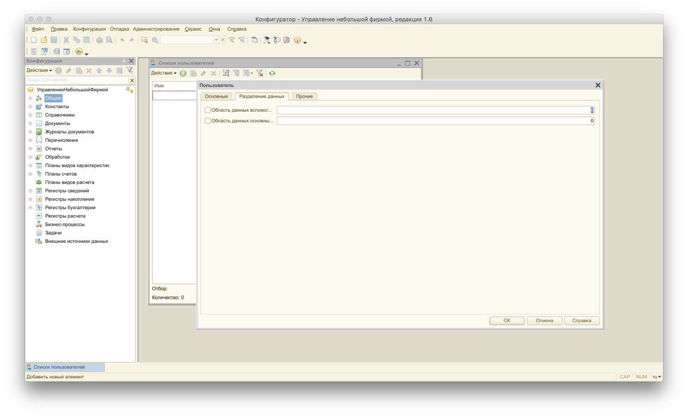
Task: Click the Журналы документов green icon
Action: point(39,132)
